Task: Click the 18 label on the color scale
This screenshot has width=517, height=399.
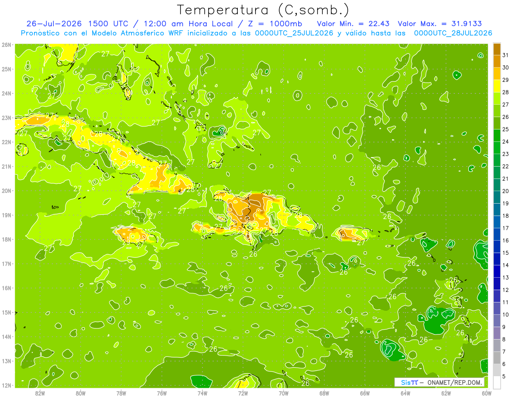Action: click(x=506, y=216)
